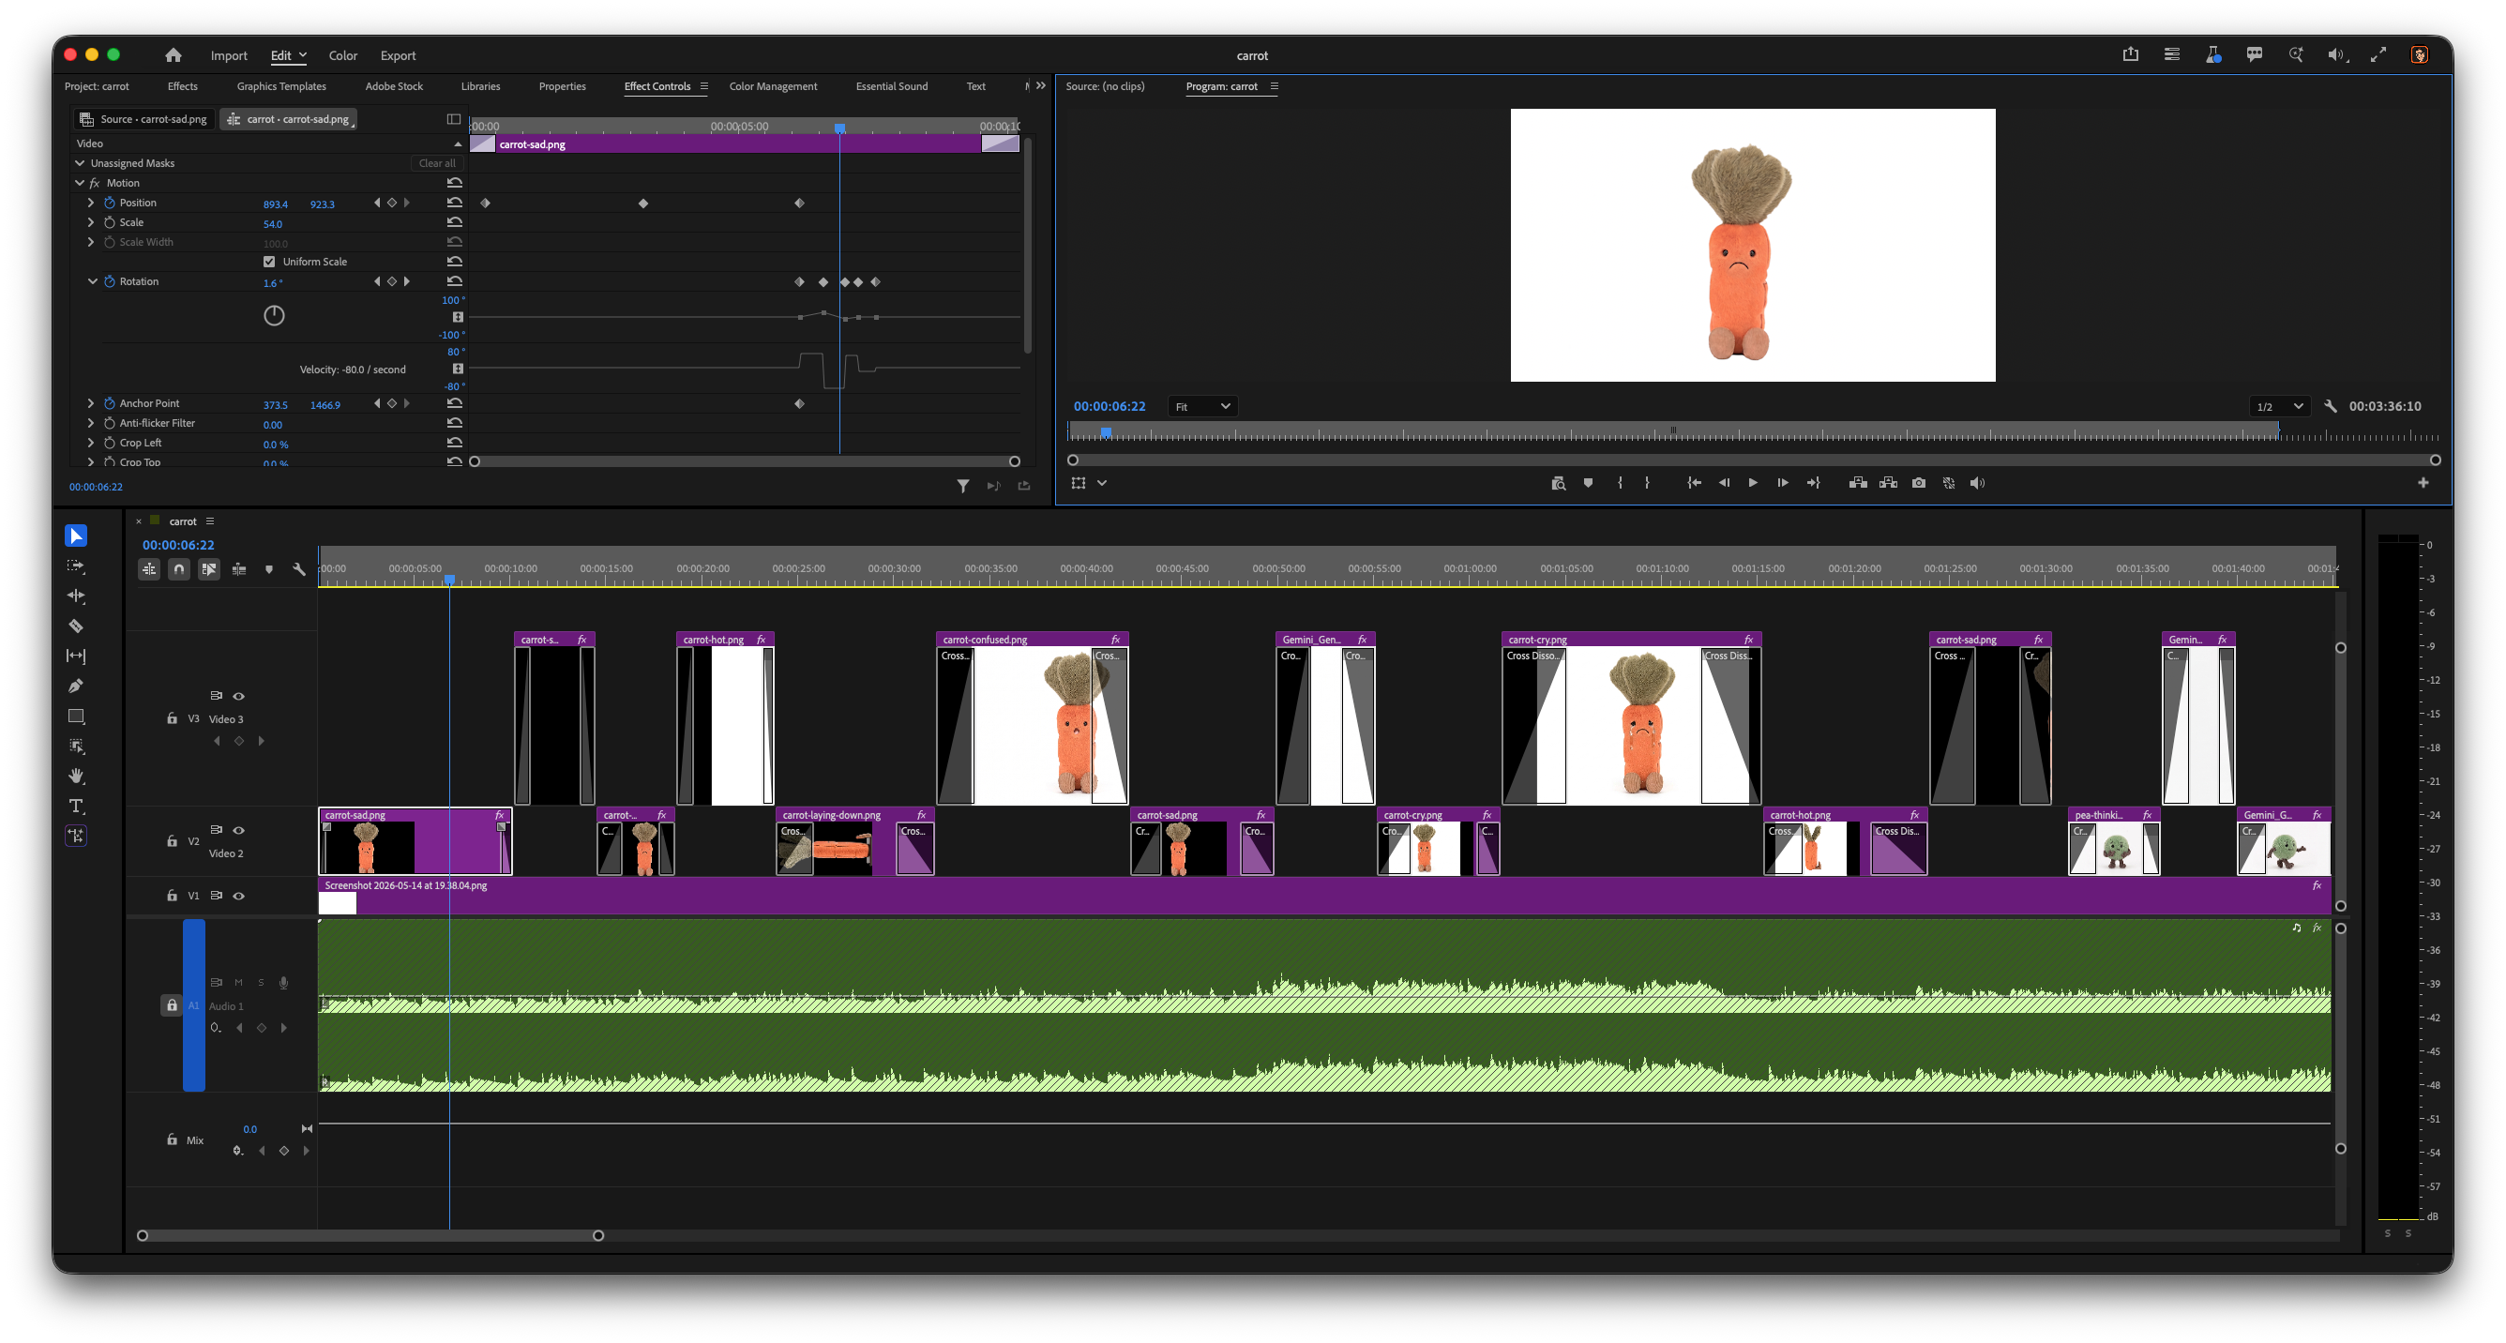Switch to the Color tab
This screenshot has width=2506, height=1343.
click(x=342, y=55)
